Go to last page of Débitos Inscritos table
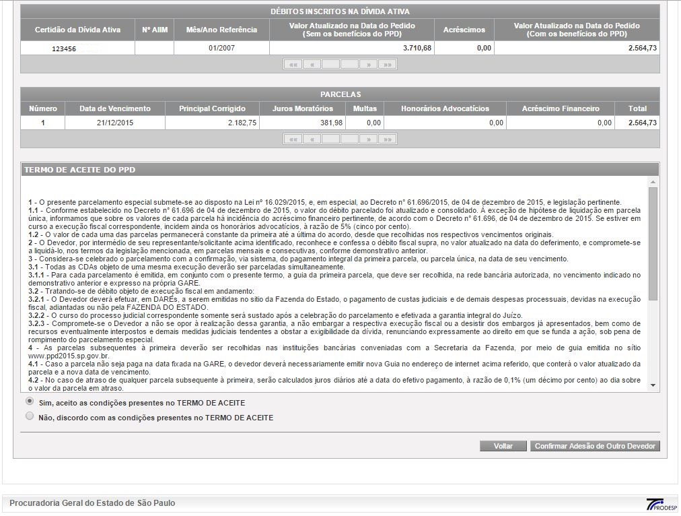This screenshot has width=681, height=516. pos(387,65)
